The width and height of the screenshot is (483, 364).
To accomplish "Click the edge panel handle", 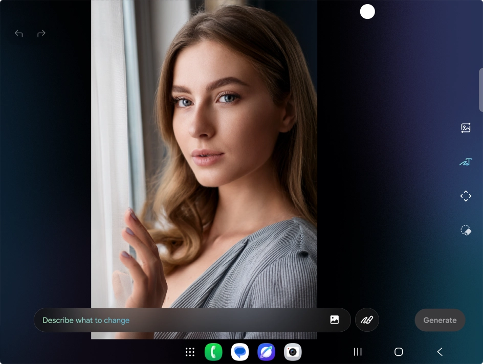I will pos(481,90).
